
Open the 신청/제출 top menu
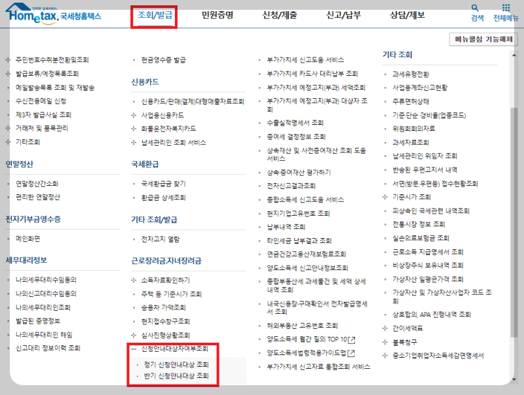(x=280, y=15)
